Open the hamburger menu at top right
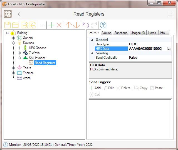The width and height of the screenshot is (178, 150). point(170,14)
